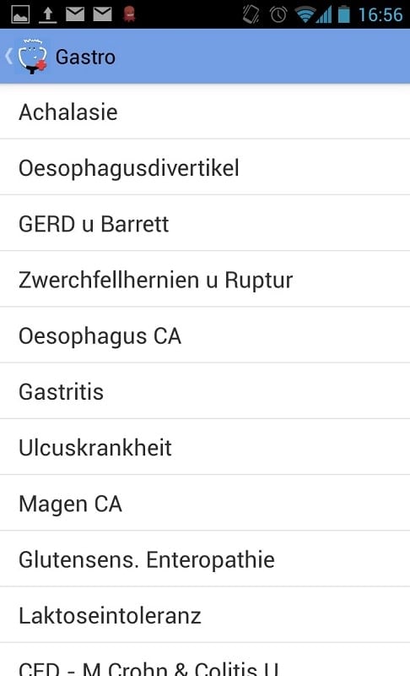Image resolution: width=410 pixels, height=676 pixels.
Task: Select Glutensens. Enteropathie
Action: pos(205,559)
